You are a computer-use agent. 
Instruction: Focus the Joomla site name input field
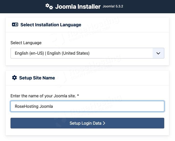click(102, 106)
